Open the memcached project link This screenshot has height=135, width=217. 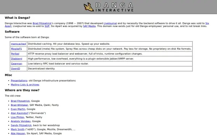[18, 44]
